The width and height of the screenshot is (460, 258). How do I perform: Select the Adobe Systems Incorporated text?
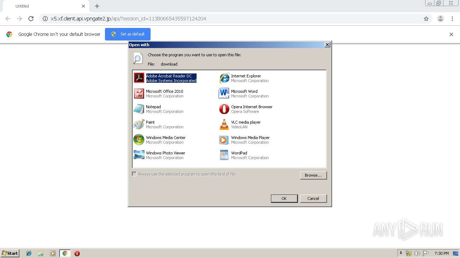tap(171, 81)
